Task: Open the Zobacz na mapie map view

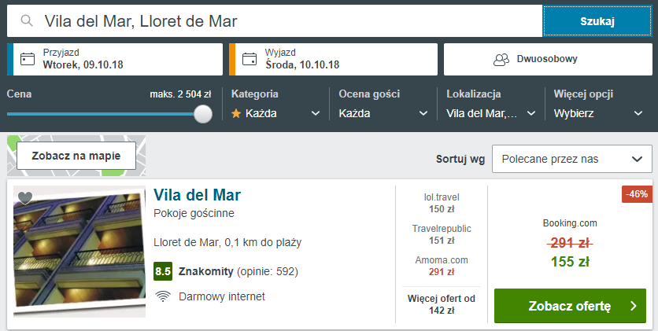Action: tap(76, 155)
